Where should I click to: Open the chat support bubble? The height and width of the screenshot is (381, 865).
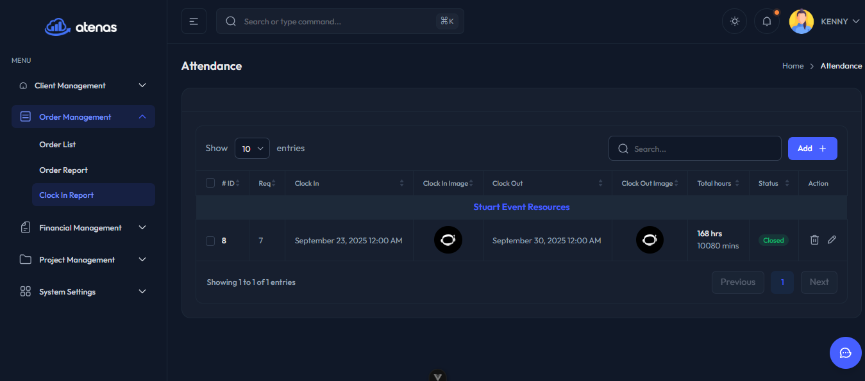coord(845,353)
